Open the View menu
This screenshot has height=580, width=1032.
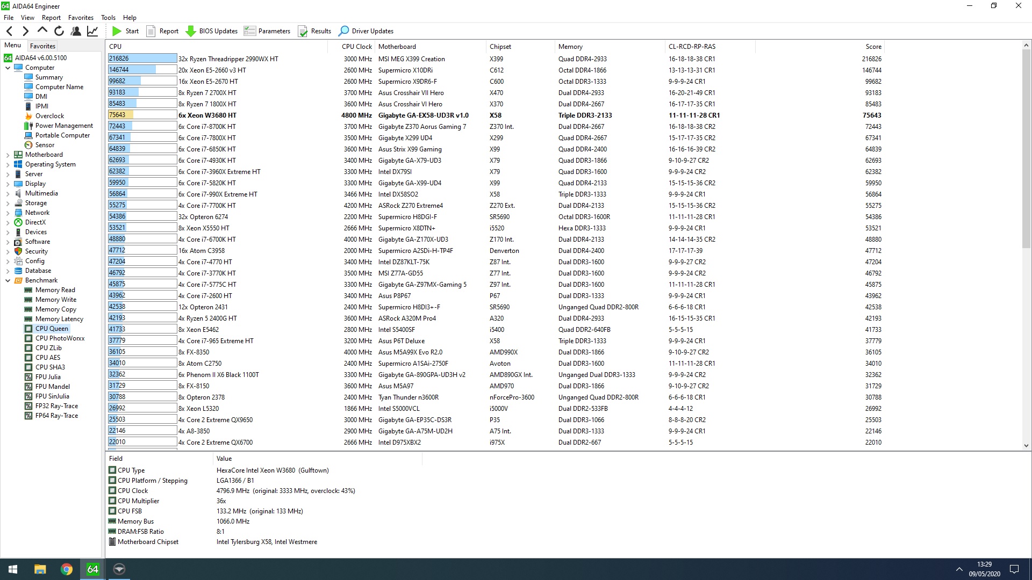point(27,18)
